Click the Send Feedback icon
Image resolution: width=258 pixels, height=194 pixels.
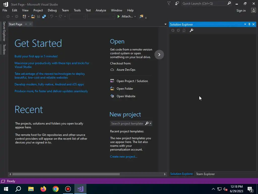click(x=177, y=3)
